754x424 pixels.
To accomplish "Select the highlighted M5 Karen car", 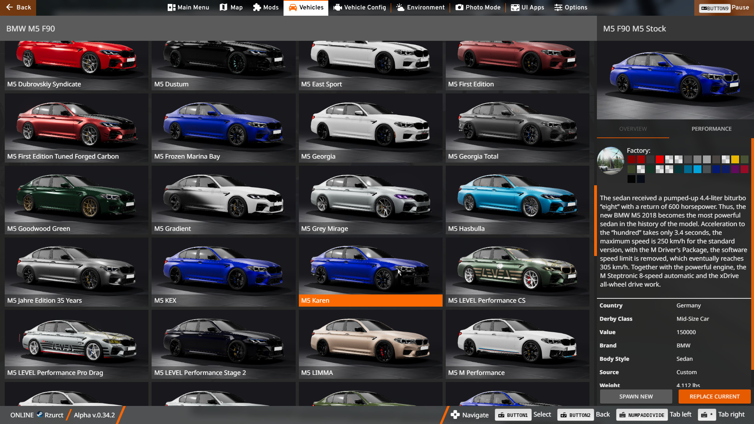I will click(x=370, y=272).
